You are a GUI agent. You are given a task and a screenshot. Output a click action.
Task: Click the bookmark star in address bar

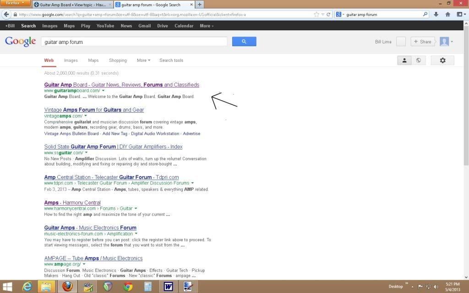316,14
